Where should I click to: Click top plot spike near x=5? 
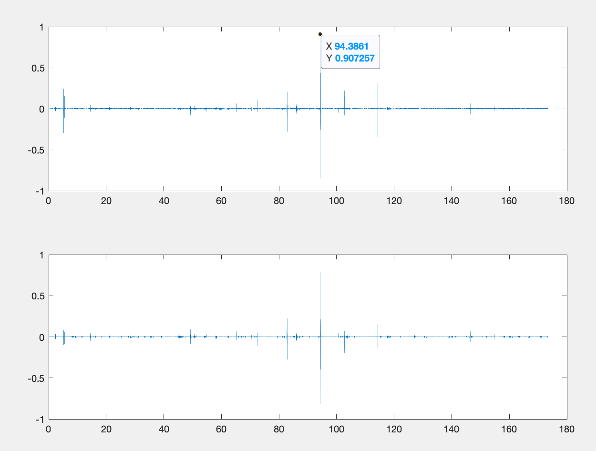click(63, 95)
